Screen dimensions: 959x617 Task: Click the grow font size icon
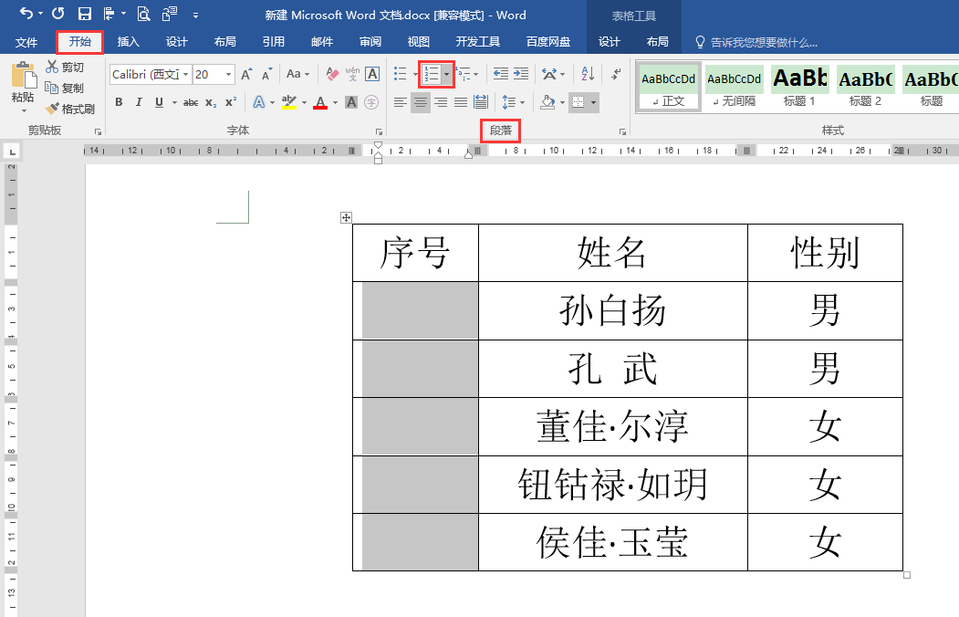246,75
